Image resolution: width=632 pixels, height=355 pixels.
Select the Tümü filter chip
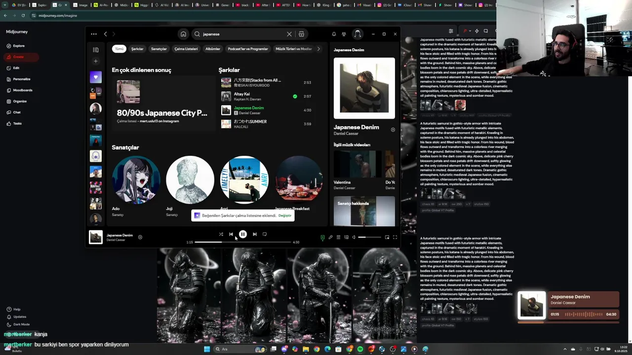coord(119,49)
